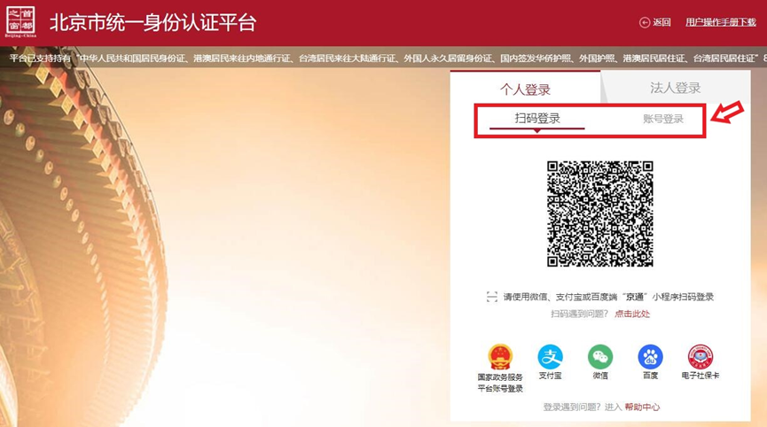Viewport: 767px width, 427px height.
Task: Click the Beijing-China logo icon
Action: (20, 22)
